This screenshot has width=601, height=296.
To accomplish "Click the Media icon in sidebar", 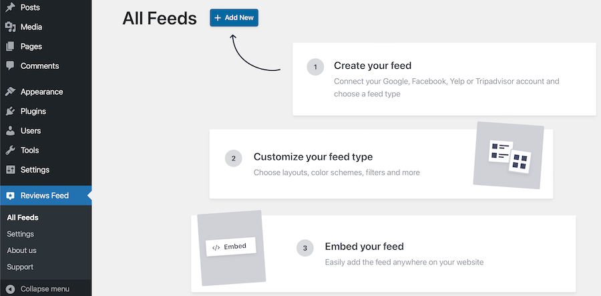I will pyautogui.click(x=10, y=27).
